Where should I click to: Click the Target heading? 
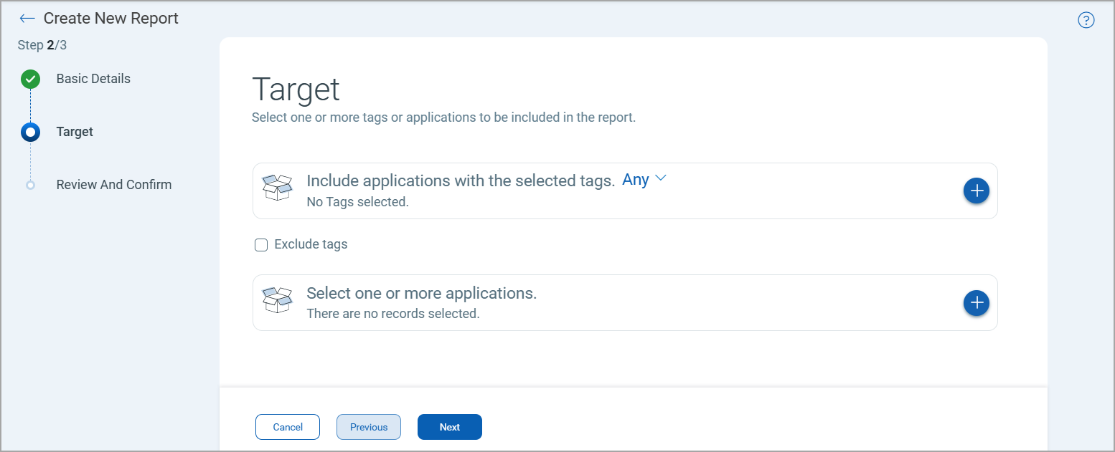(296, 90)
